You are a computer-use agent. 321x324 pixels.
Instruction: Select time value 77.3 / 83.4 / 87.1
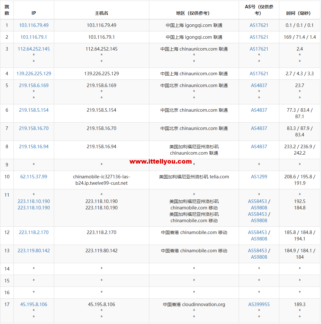[300, 113]
